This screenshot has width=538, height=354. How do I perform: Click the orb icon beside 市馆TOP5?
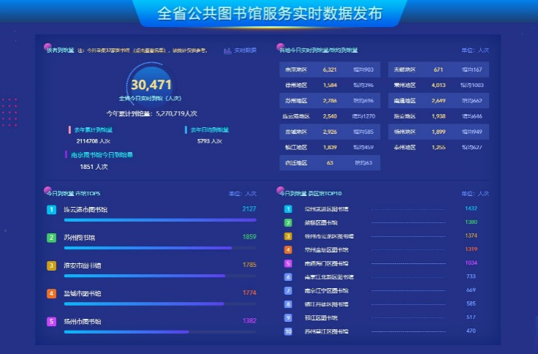tap(48, 191)
